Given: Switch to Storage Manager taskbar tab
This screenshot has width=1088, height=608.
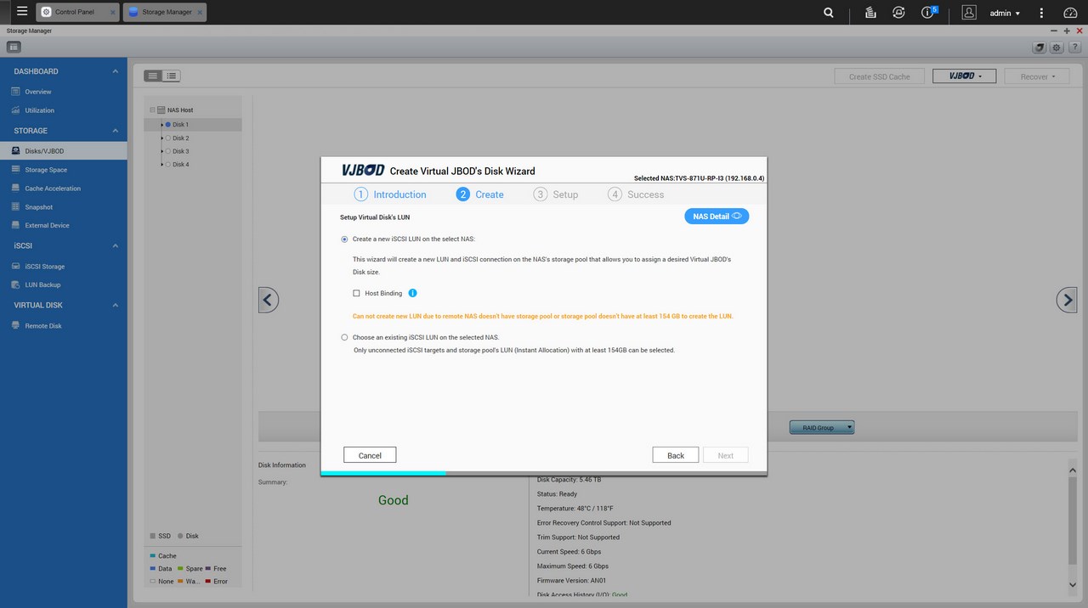Looking at the screenshot, I should [165, 12].
